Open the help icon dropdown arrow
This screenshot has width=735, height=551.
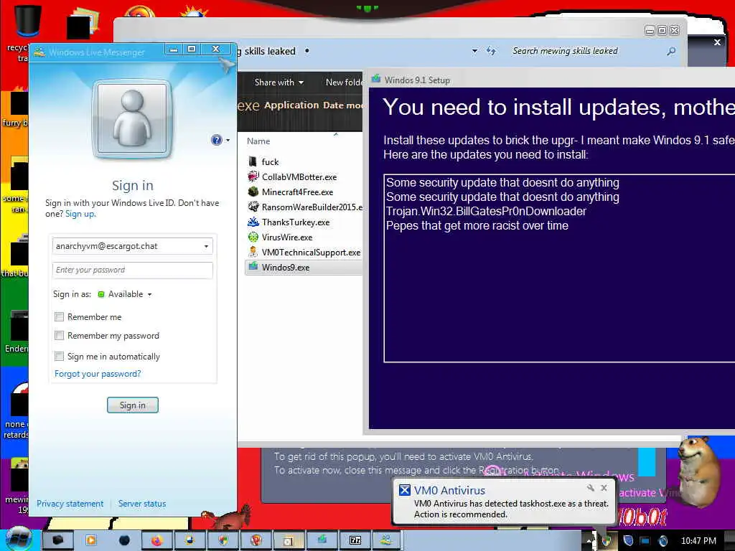(228, 140)
